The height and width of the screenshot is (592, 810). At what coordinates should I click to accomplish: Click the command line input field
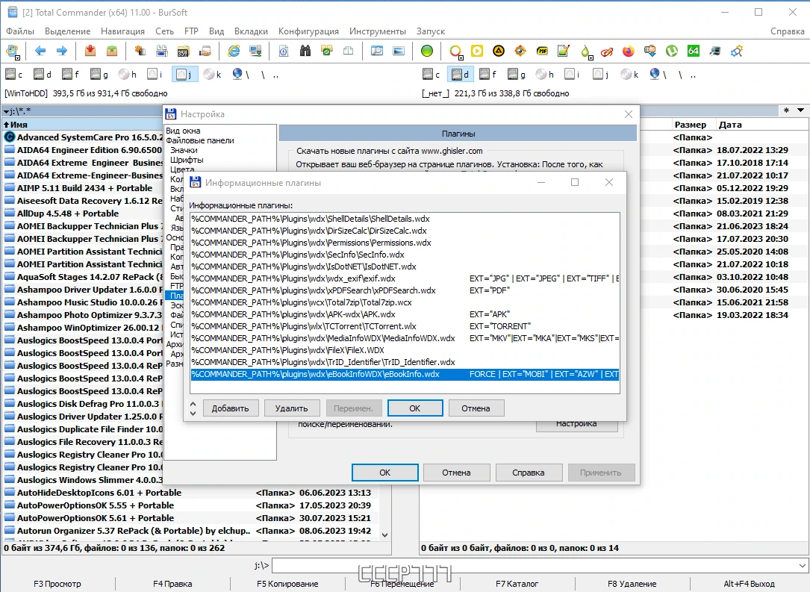[x=534, y=566]
